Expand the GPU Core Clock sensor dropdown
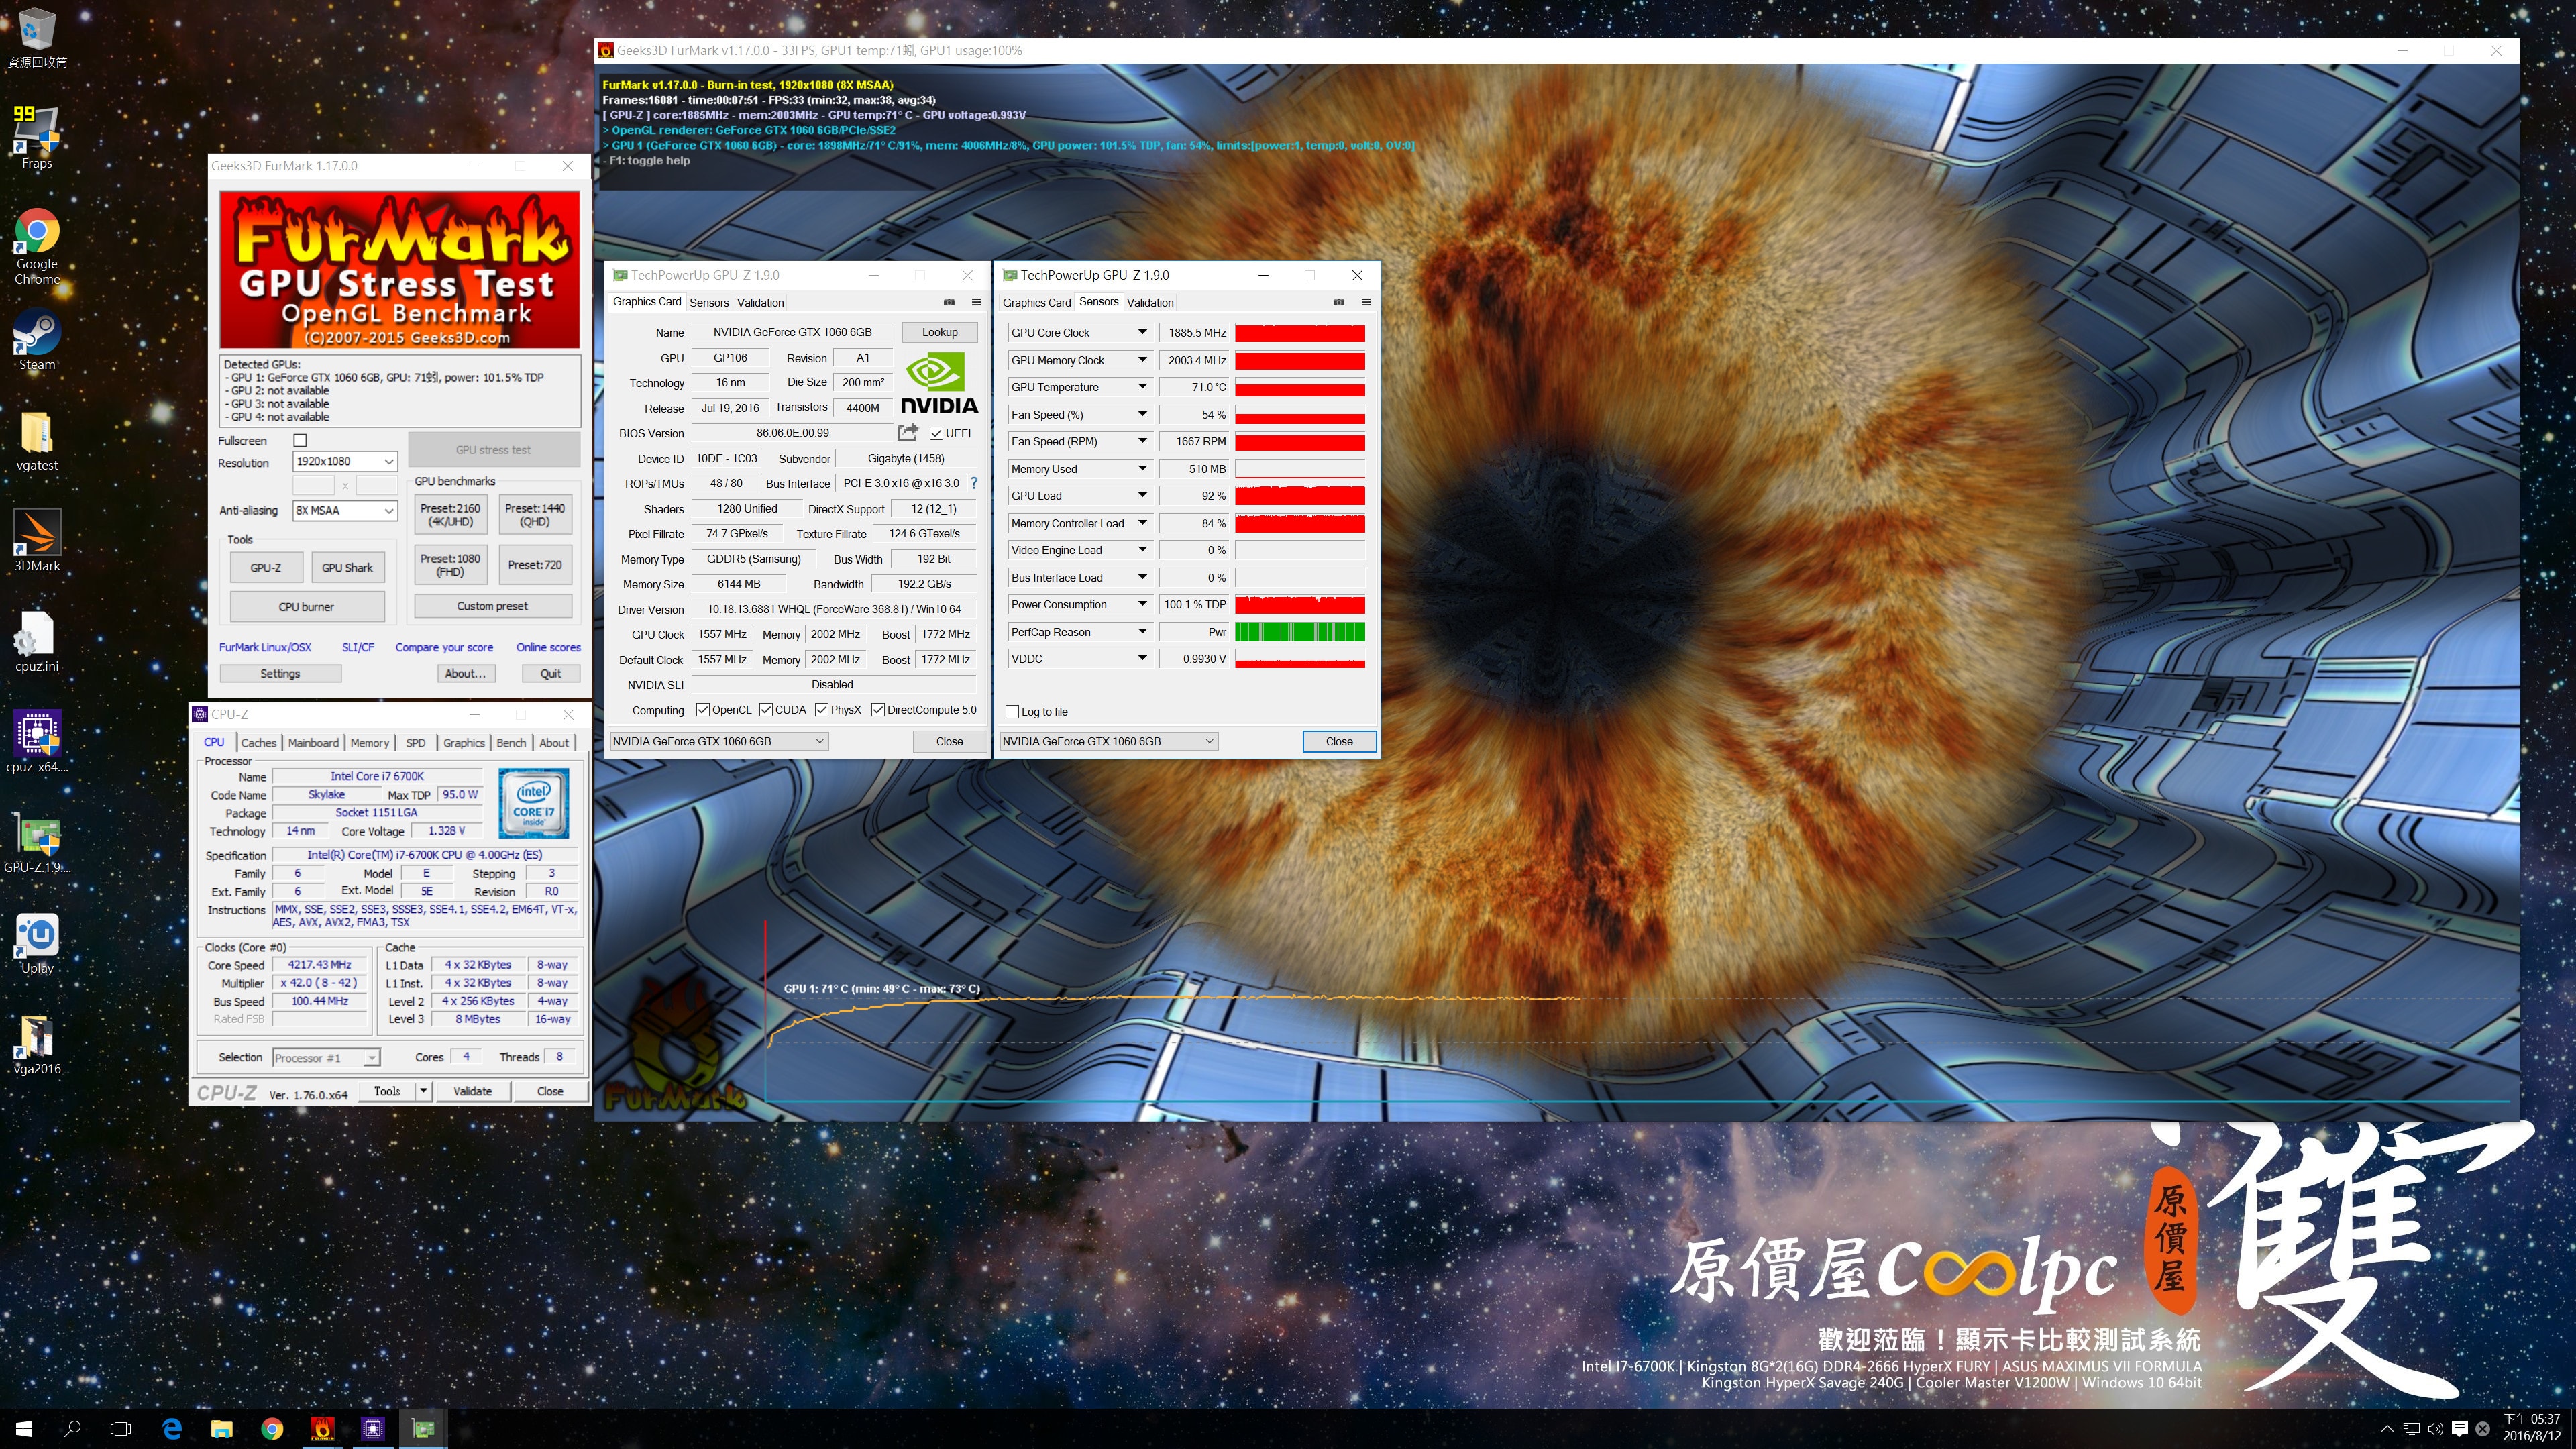Screen dimensions: 2576x1449 [1142, 332]
